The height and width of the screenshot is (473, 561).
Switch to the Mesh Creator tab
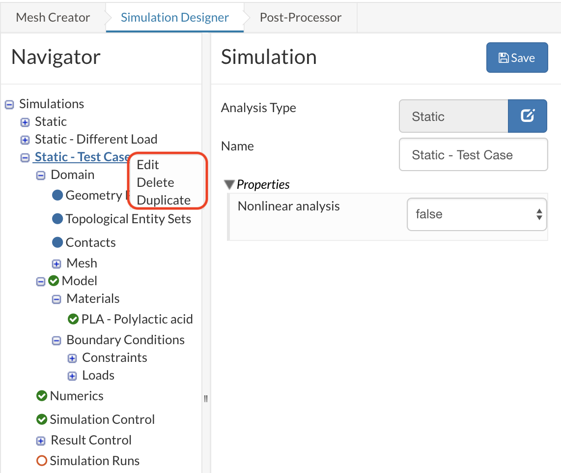[53, 18]
